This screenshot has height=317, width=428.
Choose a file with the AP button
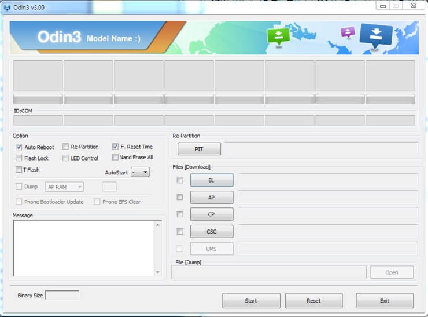tap(212, 198)
